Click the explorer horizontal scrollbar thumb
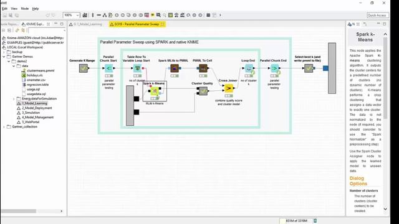Screen dimensions: 399x224 coord(19,211)
